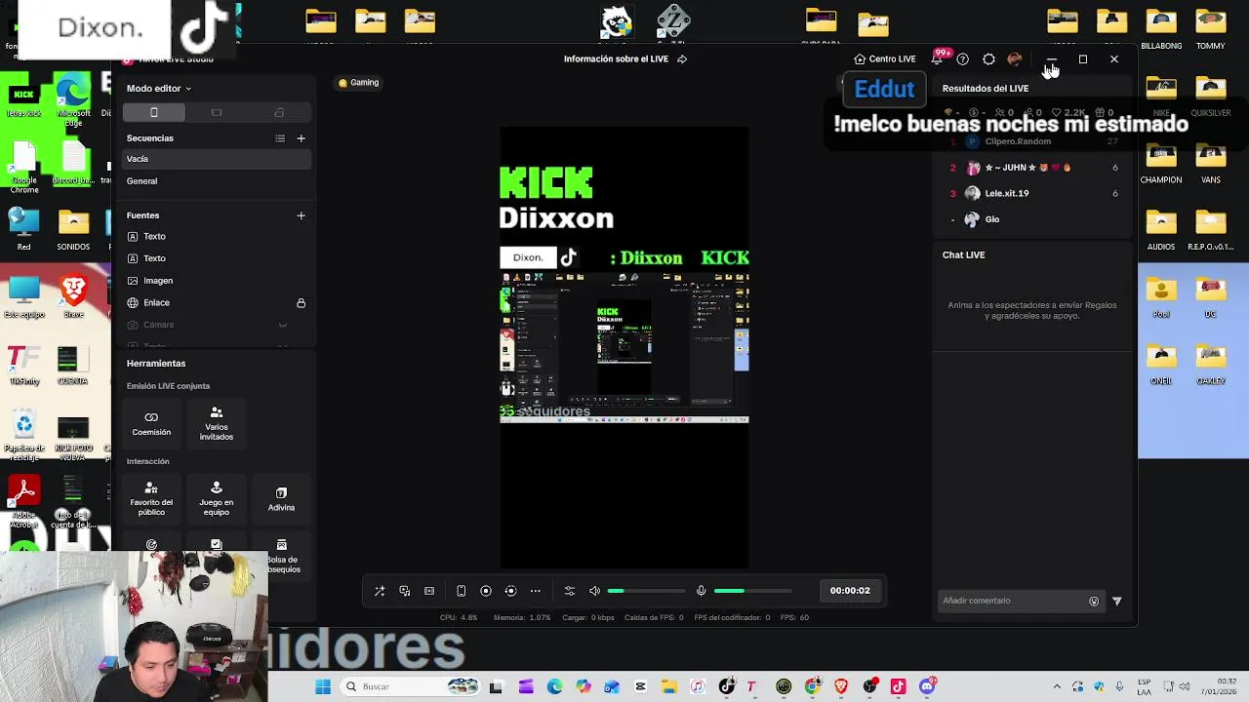Adjust the speaker volume slider
The width and height of the screenshot is (1249, 702).
646,591
